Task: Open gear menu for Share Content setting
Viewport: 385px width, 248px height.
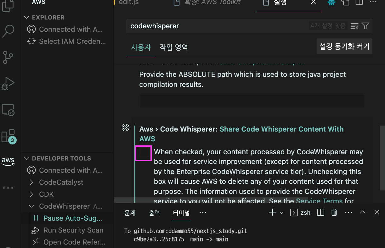Action: coord(126,127)
